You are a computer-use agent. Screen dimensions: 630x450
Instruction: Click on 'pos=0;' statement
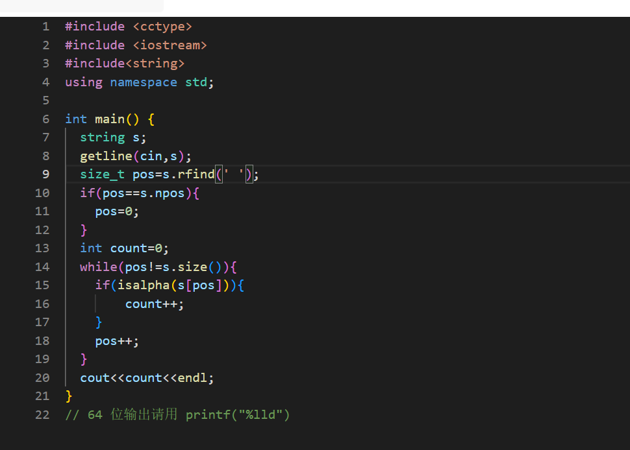[x=117, y=211]
